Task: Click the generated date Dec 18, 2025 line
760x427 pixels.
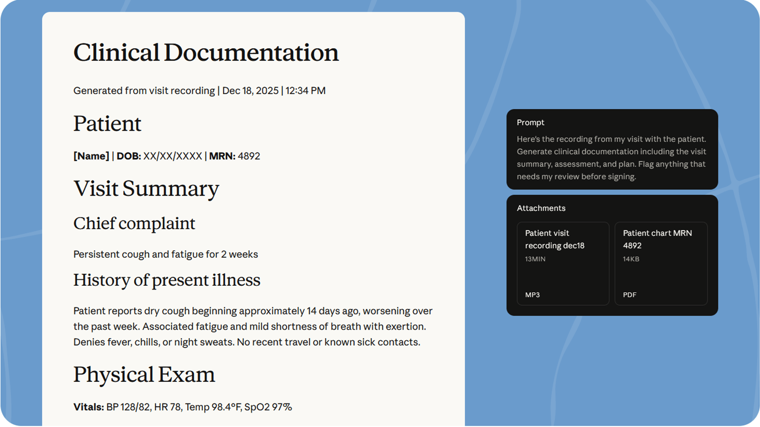Action: click(x=250, y=91)
